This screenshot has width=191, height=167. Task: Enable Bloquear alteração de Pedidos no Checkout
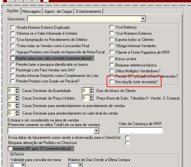pyautogui.click(x=127, y=143)
